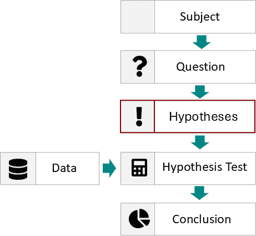
Task: Select the Conclusion box label
Action: tap(202, 219)
